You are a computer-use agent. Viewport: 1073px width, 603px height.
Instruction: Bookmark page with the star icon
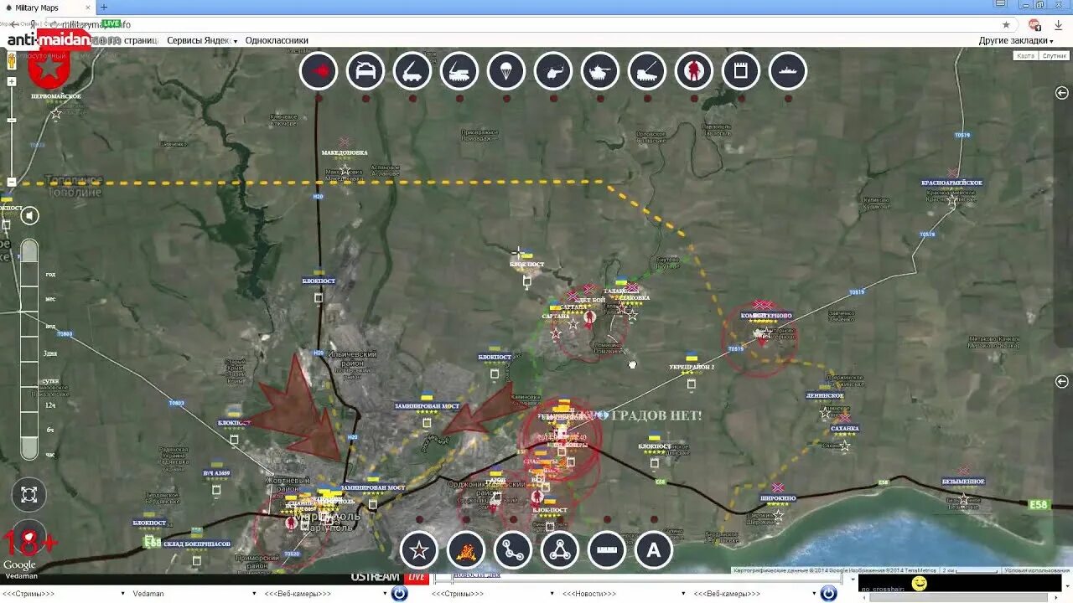tap(1007, 24)
